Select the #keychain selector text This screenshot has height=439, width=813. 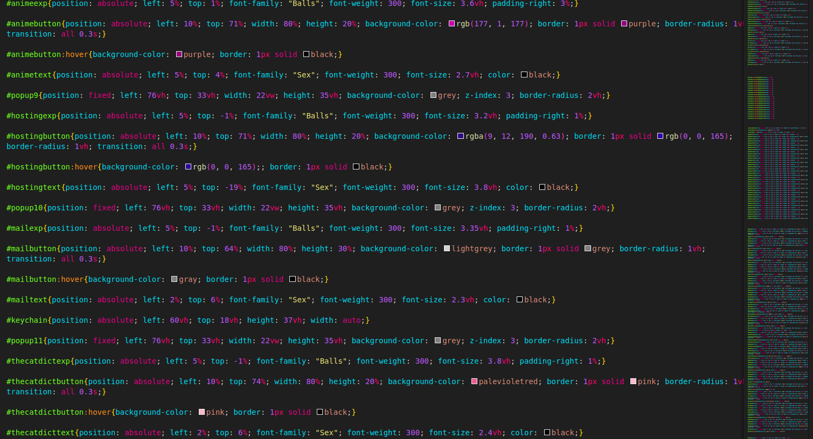tap(27, 320)
